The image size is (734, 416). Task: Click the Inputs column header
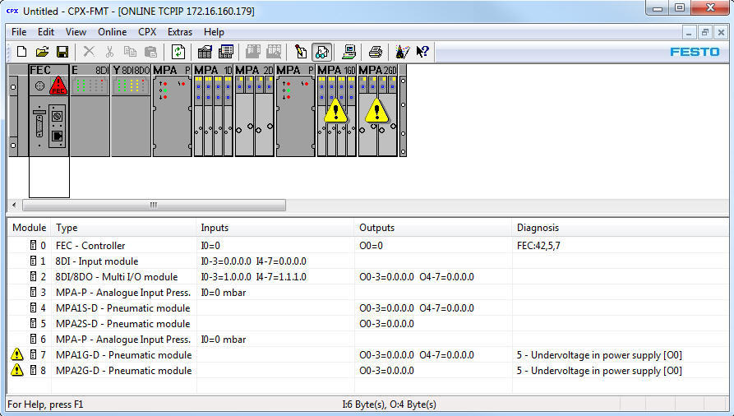click(x=275, y=228)
